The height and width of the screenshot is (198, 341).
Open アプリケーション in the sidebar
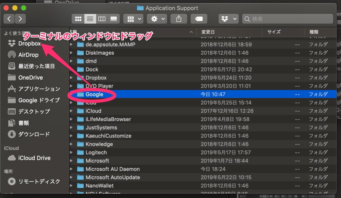click(34, 89)
